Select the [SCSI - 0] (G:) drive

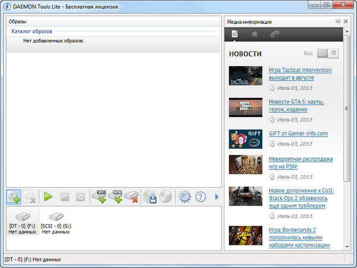click(x=56, y=223)
